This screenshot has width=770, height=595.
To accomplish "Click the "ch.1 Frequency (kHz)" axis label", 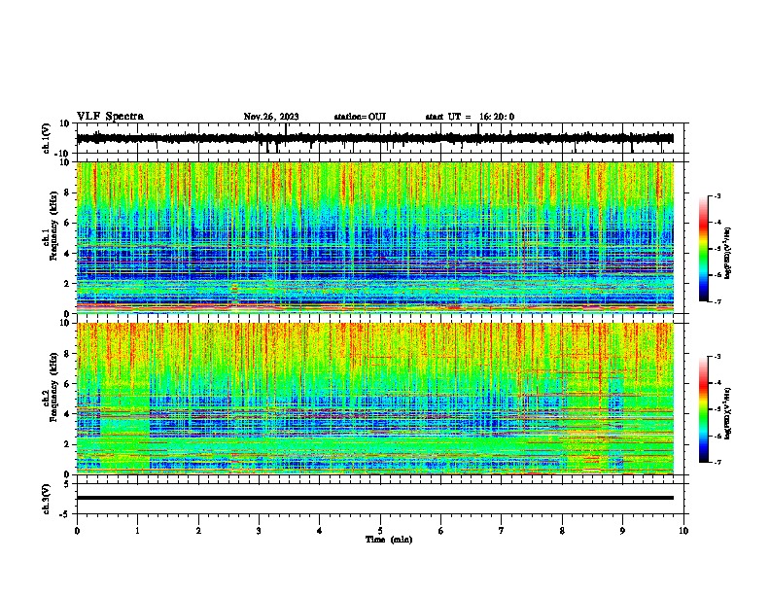I will (51, 226).
